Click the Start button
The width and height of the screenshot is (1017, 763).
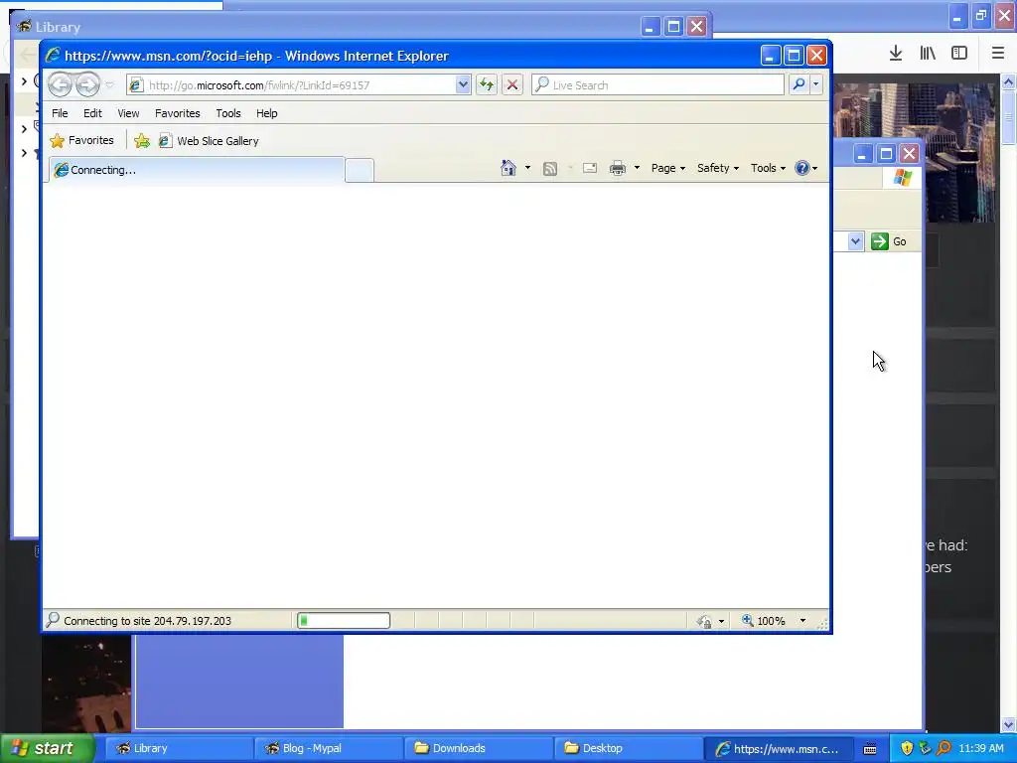point(48,748)
